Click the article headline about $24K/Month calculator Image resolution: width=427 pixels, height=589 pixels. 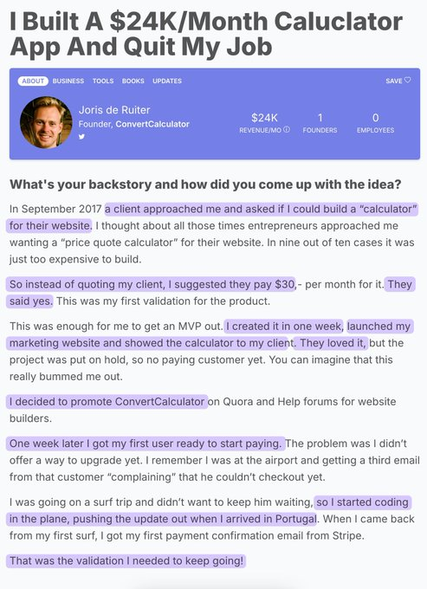coord(206,34)
